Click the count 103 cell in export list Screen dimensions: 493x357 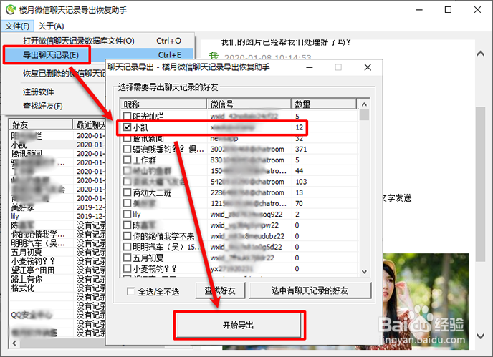[301, 182]
